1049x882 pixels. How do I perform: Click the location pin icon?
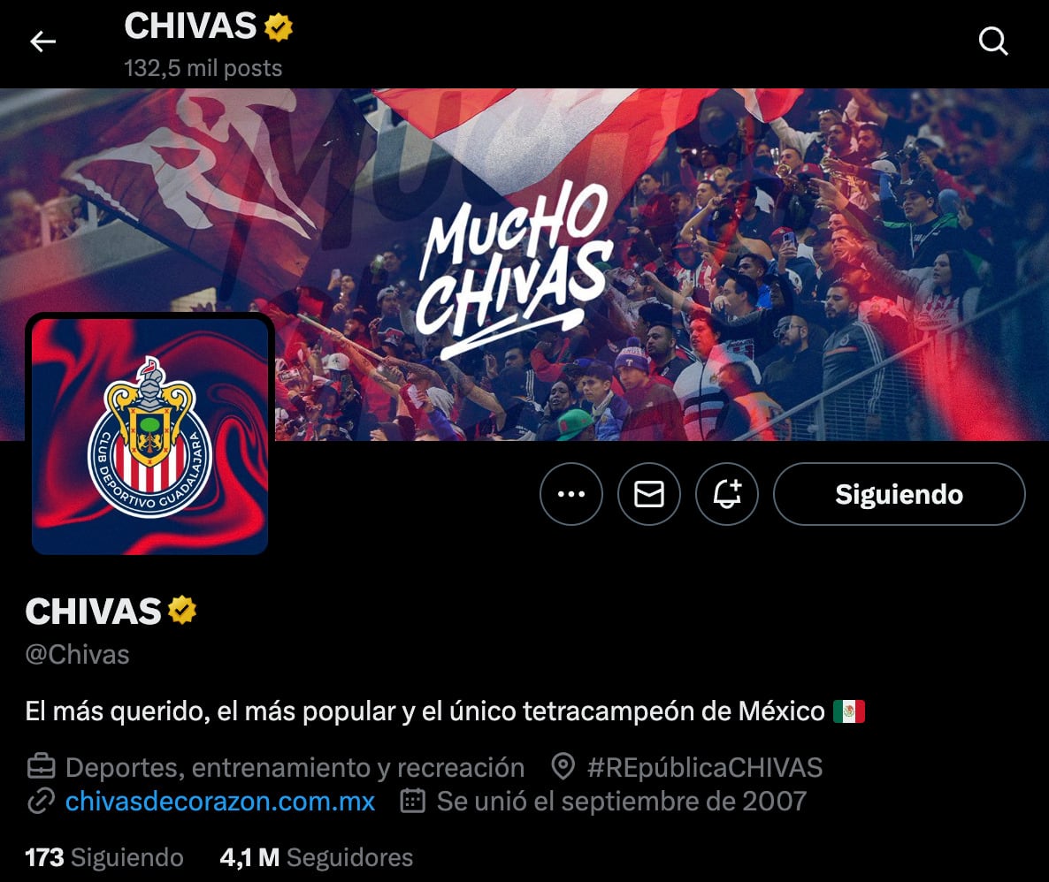[563, 766]
